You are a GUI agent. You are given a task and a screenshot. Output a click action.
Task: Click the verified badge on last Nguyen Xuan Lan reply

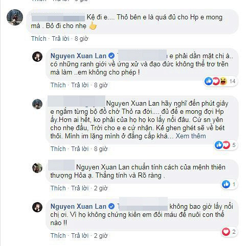[111, 207]
